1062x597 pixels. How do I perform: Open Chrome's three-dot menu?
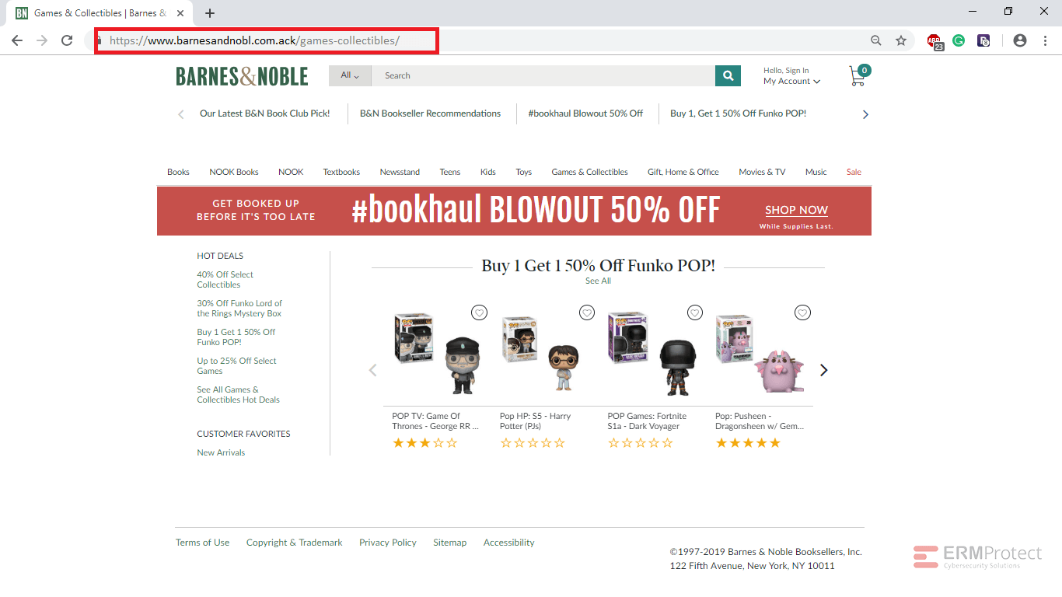click(x=1045, y=40)
